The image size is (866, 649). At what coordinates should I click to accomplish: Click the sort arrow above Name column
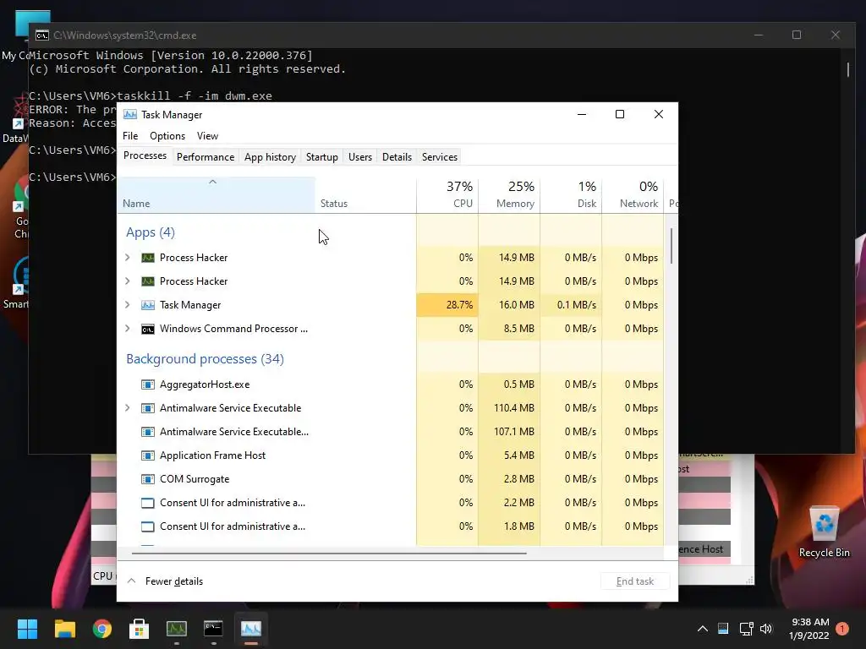[212, 182]
